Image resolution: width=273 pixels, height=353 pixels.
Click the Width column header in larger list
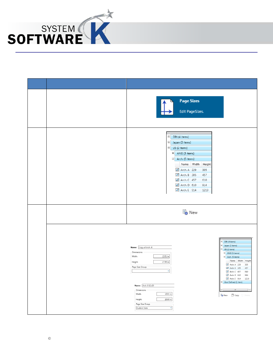pos(196,164)
